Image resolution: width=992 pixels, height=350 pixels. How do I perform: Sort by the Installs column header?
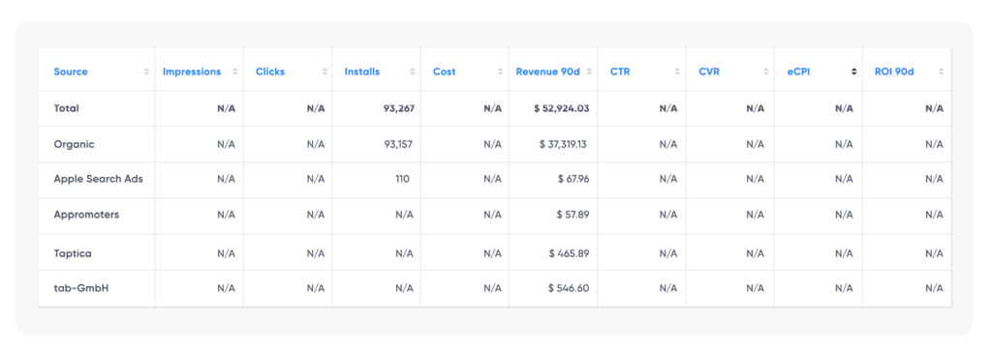click(362, 72)
